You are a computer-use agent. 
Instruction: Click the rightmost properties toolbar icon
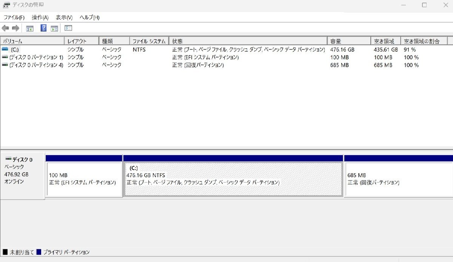68,28
